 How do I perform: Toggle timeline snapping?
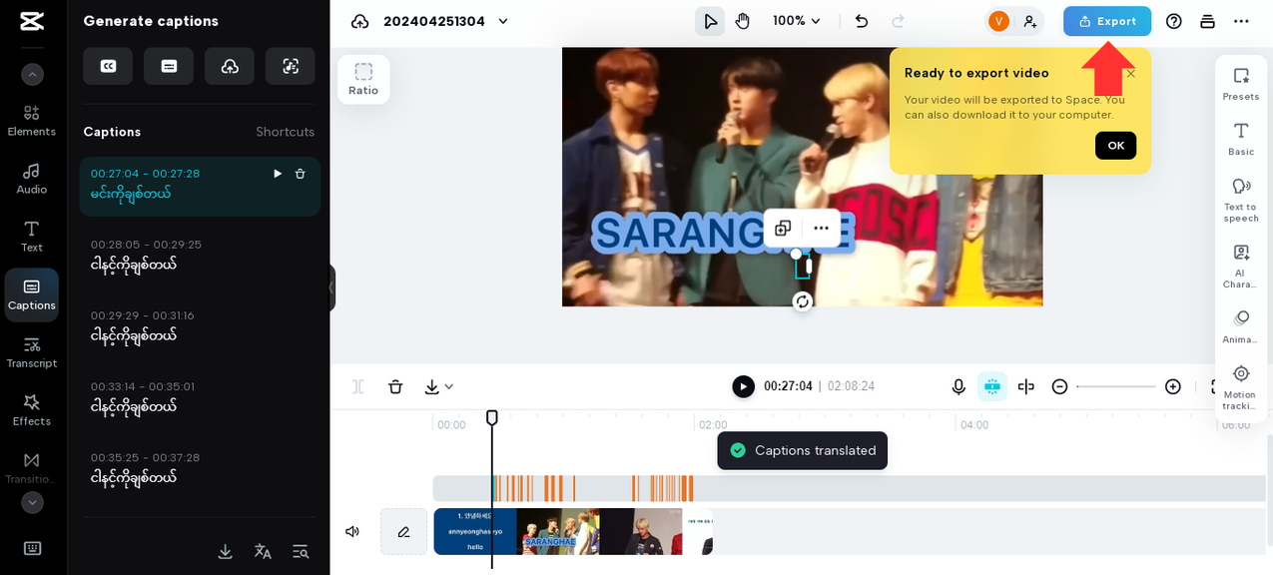pyautogui.click(x=992, y=386)
